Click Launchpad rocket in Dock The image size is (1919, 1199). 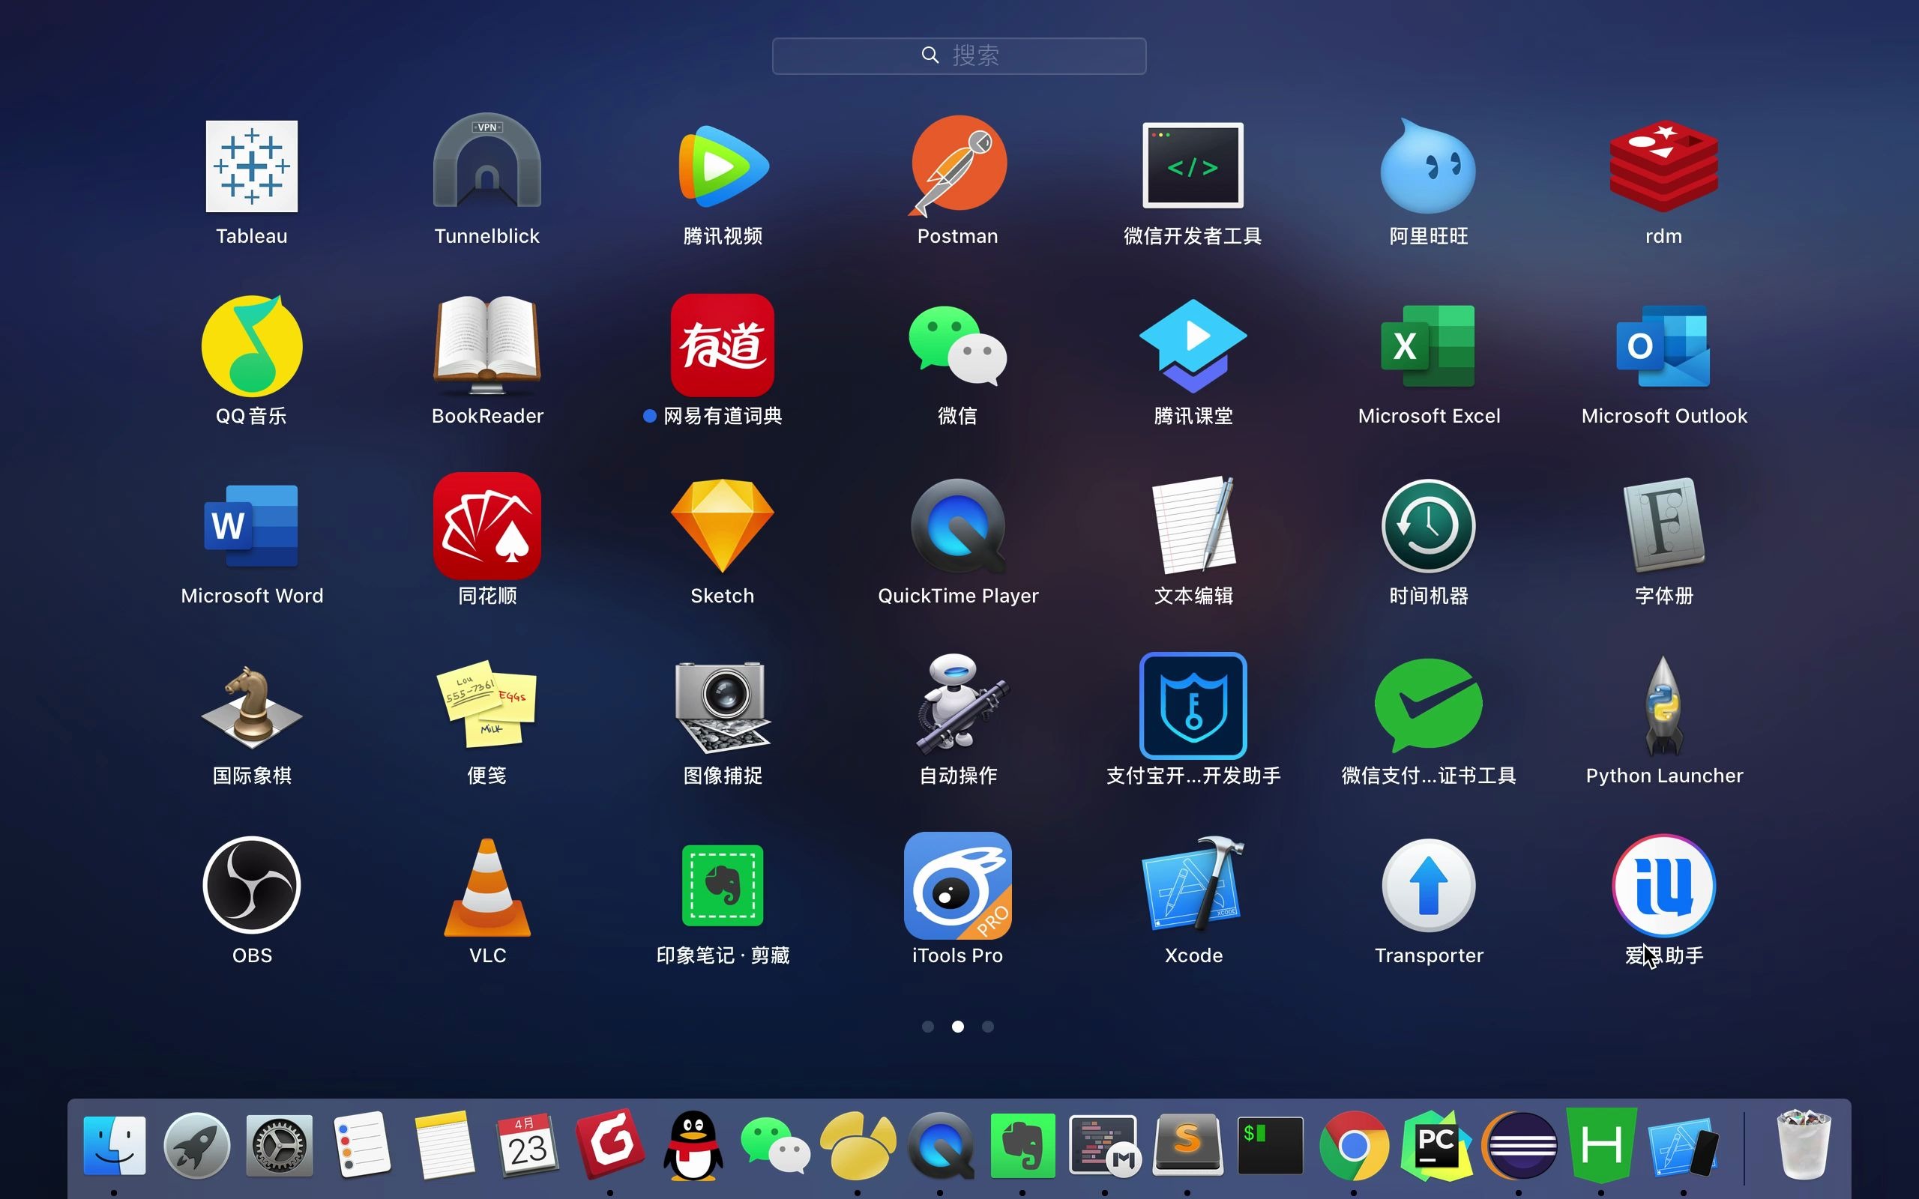(196, 1145)
